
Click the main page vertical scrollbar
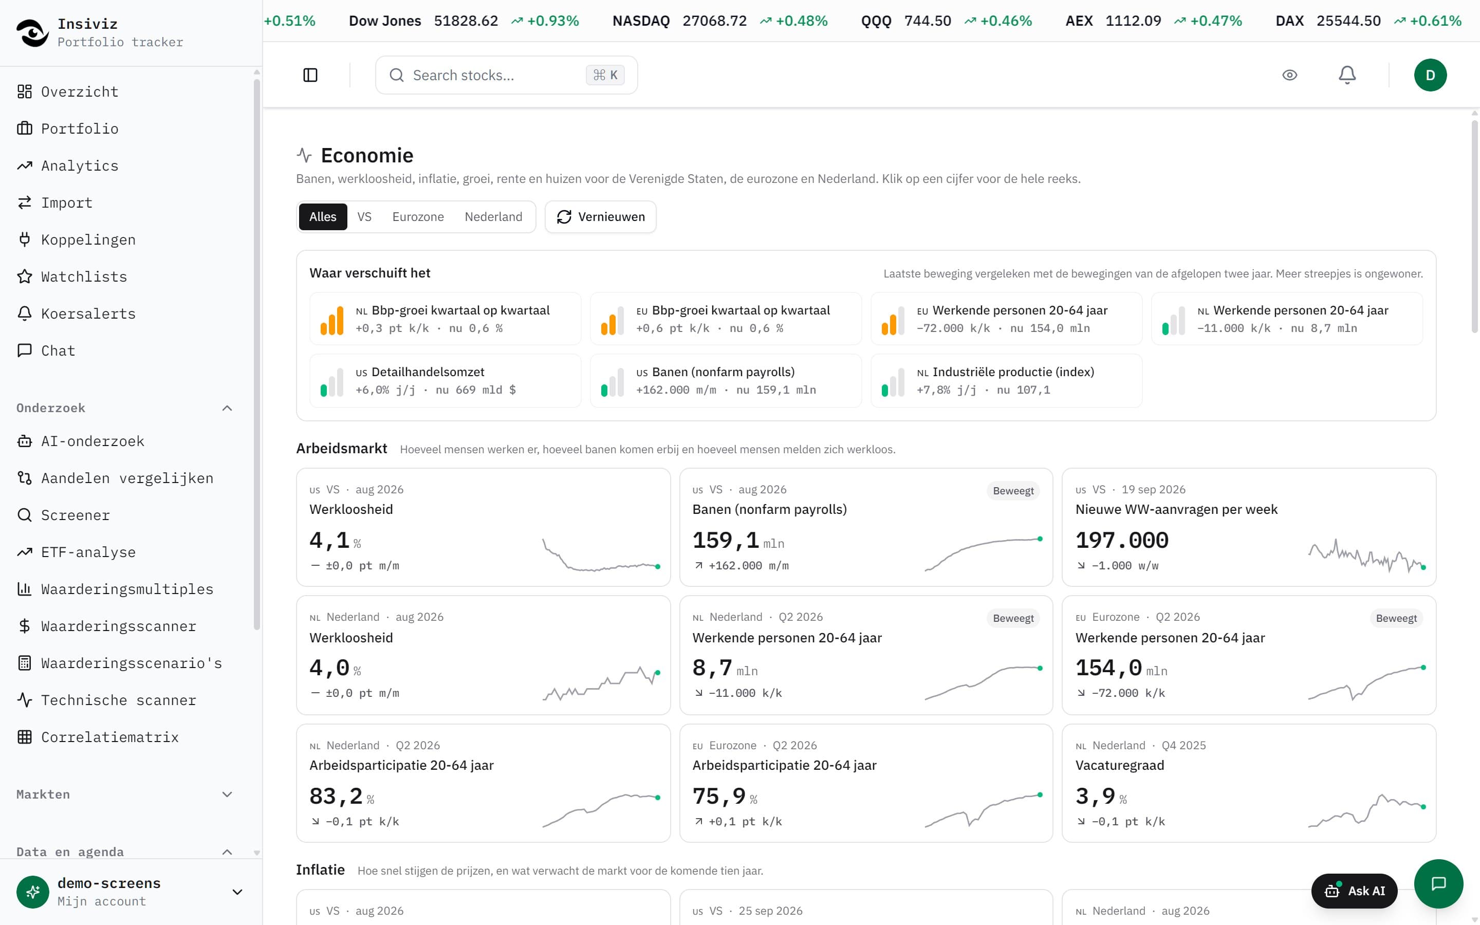(1474, 226)
